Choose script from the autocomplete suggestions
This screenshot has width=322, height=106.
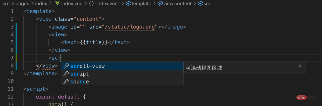tap(79, 74)
